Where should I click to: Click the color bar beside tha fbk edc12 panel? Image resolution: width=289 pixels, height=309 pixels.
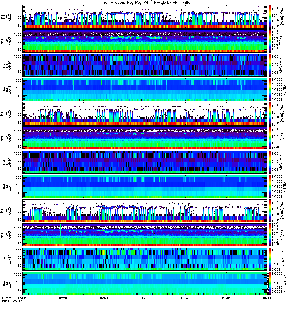click(269, 65)
